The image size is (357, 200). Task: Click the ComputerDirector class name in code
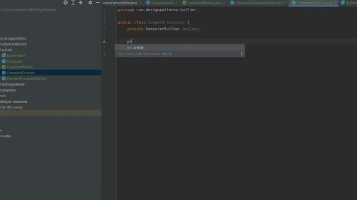click(166, 22)
